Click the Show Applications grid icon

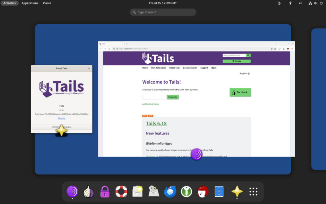tap(253, 192)
